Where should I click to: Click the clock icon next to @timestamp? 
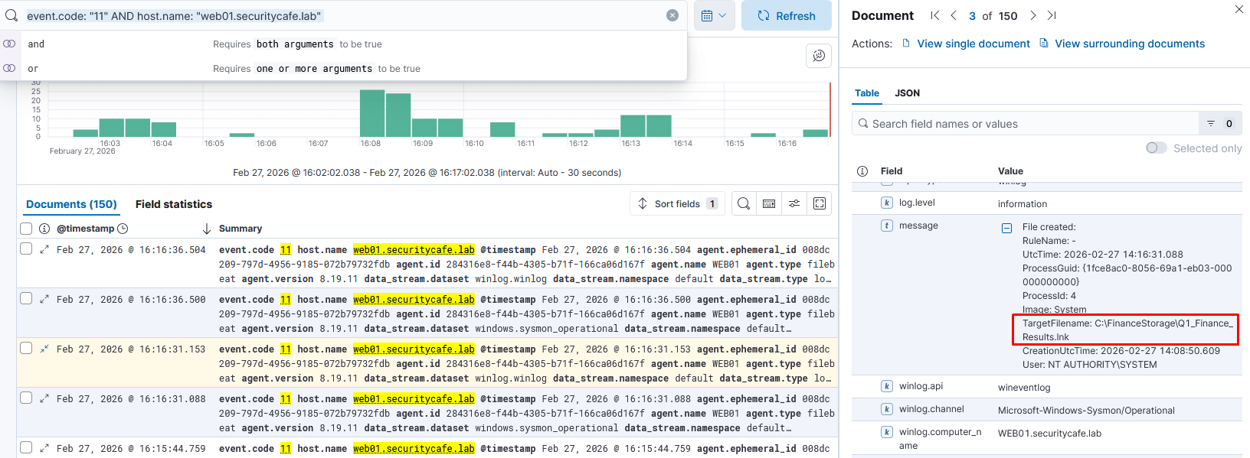click(123, 229)
